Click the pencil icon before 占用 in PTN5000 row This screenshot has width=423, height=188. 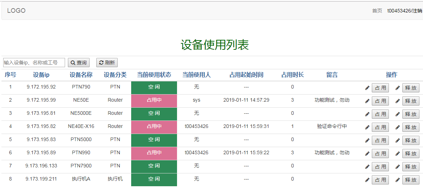coord(367,140)
